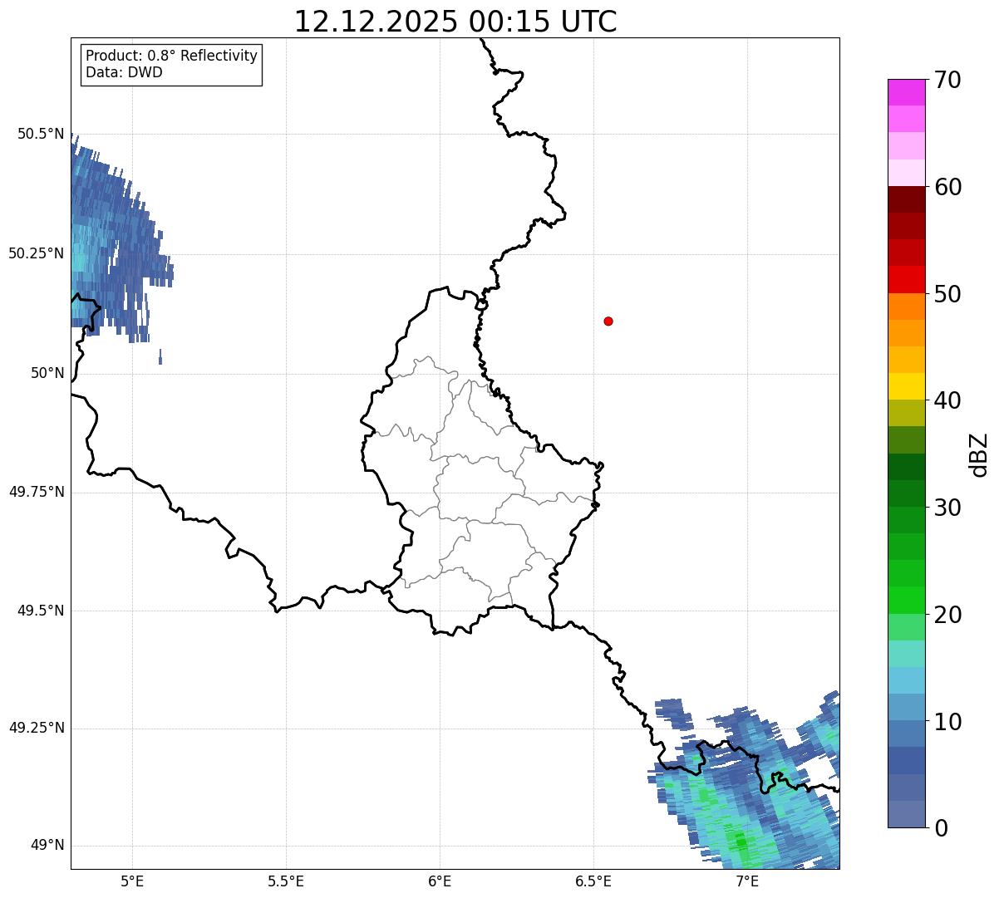The width and height of the screenshot is (999, 898).
Task: Click the colorbar label 20
Action: pos(948,615)
